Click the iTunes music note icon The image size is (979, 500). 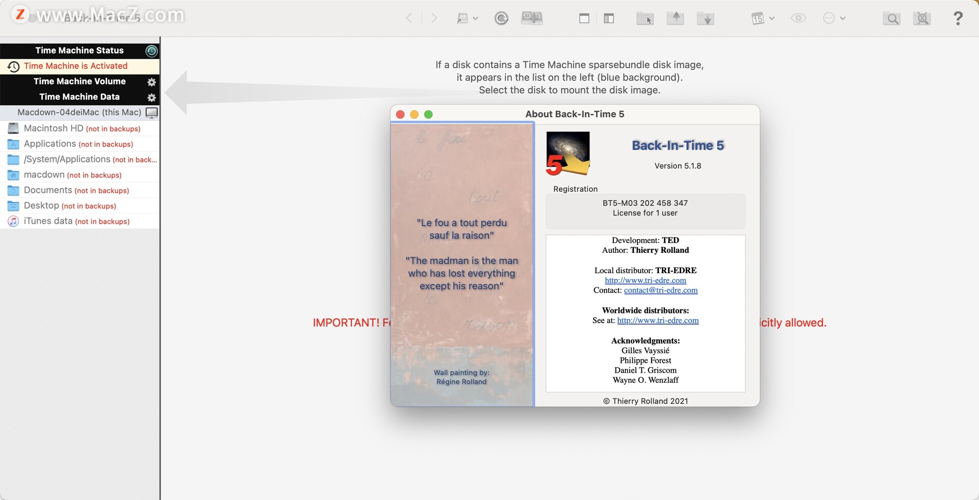click(x=13, y=221)
